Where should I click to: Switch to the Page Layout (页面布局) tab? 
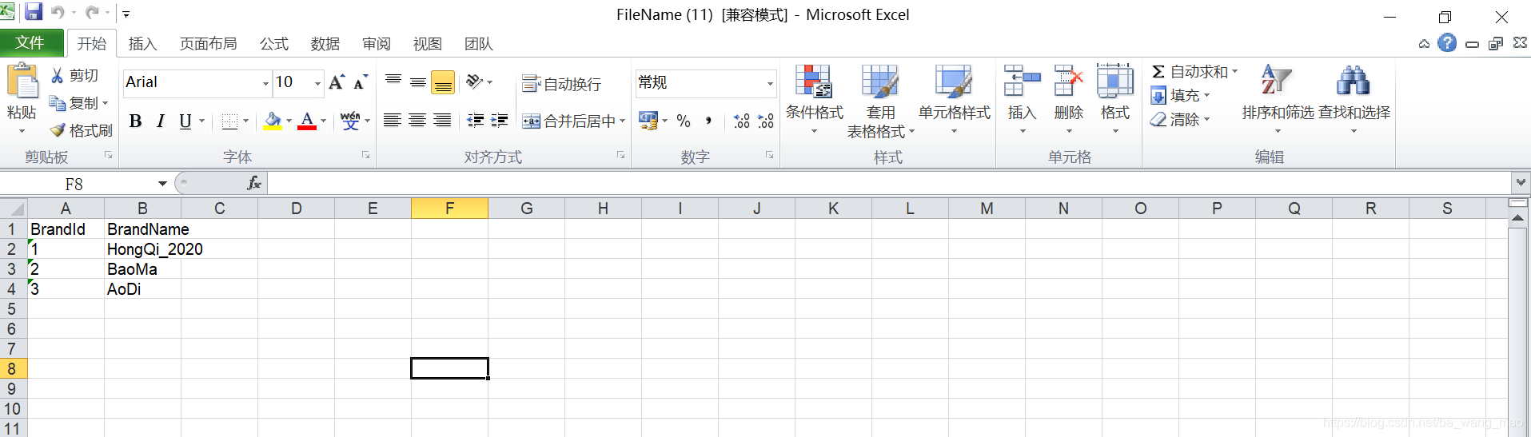[x=208, y=44]
